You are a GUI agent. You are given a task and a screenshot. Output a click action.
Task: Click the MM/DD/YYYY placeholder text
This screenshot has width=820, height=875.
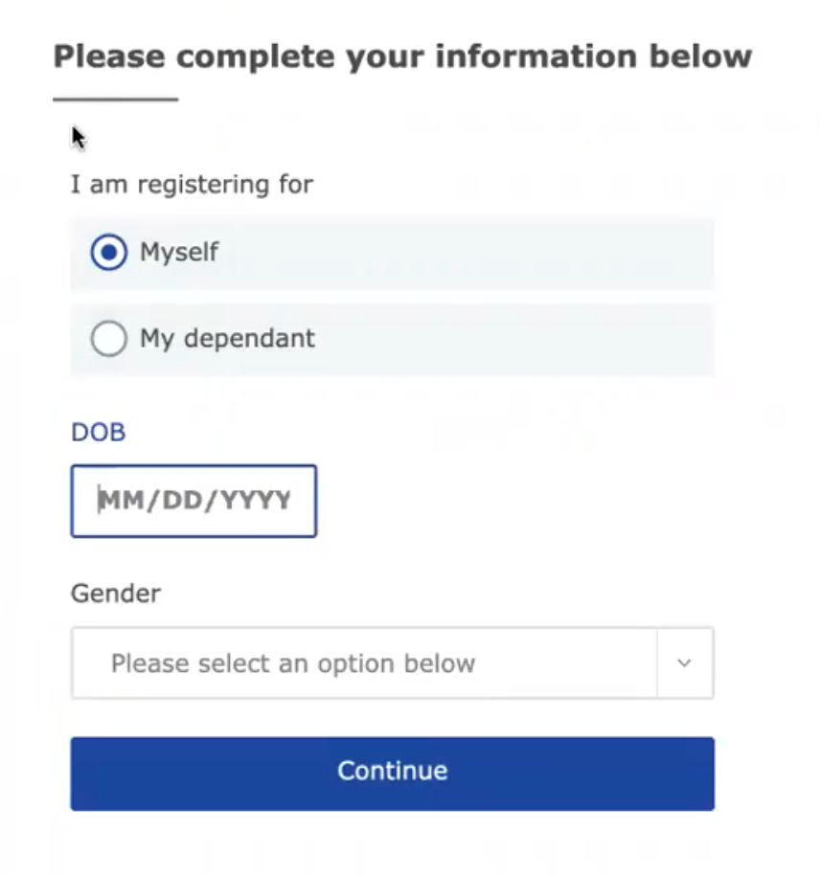tap(194, 501)
